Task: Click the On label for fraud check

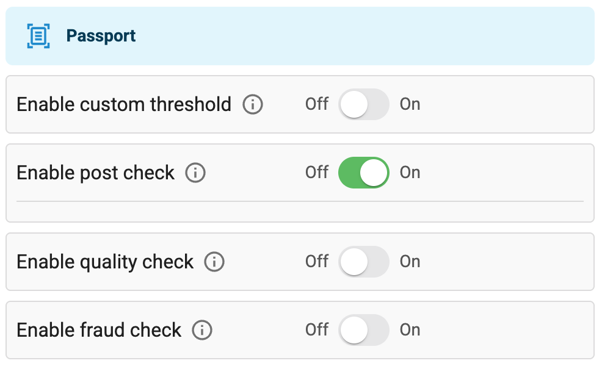Action: pyautogui.click(x=410, y=330)
